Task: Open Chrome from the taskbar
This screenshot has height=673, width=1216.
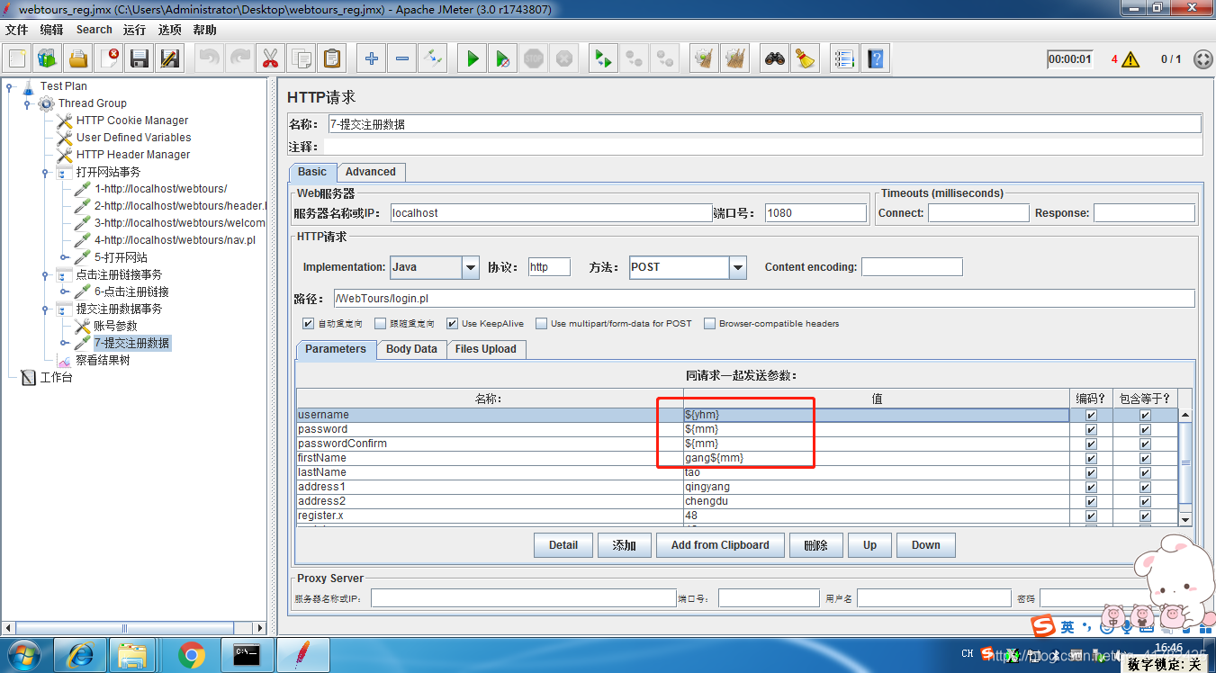Action: pyautogui.click(x=191, y=654)
